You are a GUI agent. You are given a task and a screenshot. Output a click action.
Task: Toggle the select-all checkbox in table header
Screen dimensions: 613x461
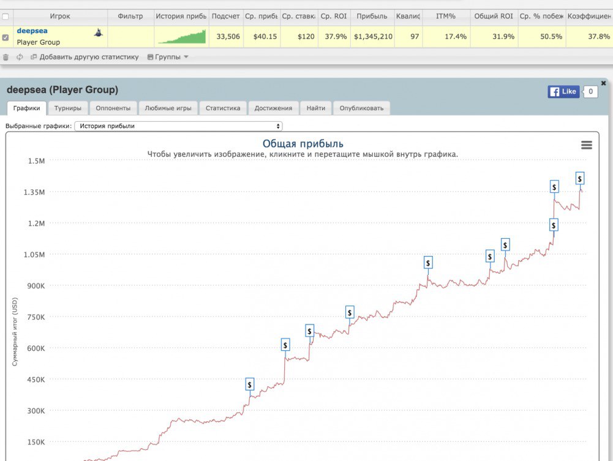coord(6,17)
